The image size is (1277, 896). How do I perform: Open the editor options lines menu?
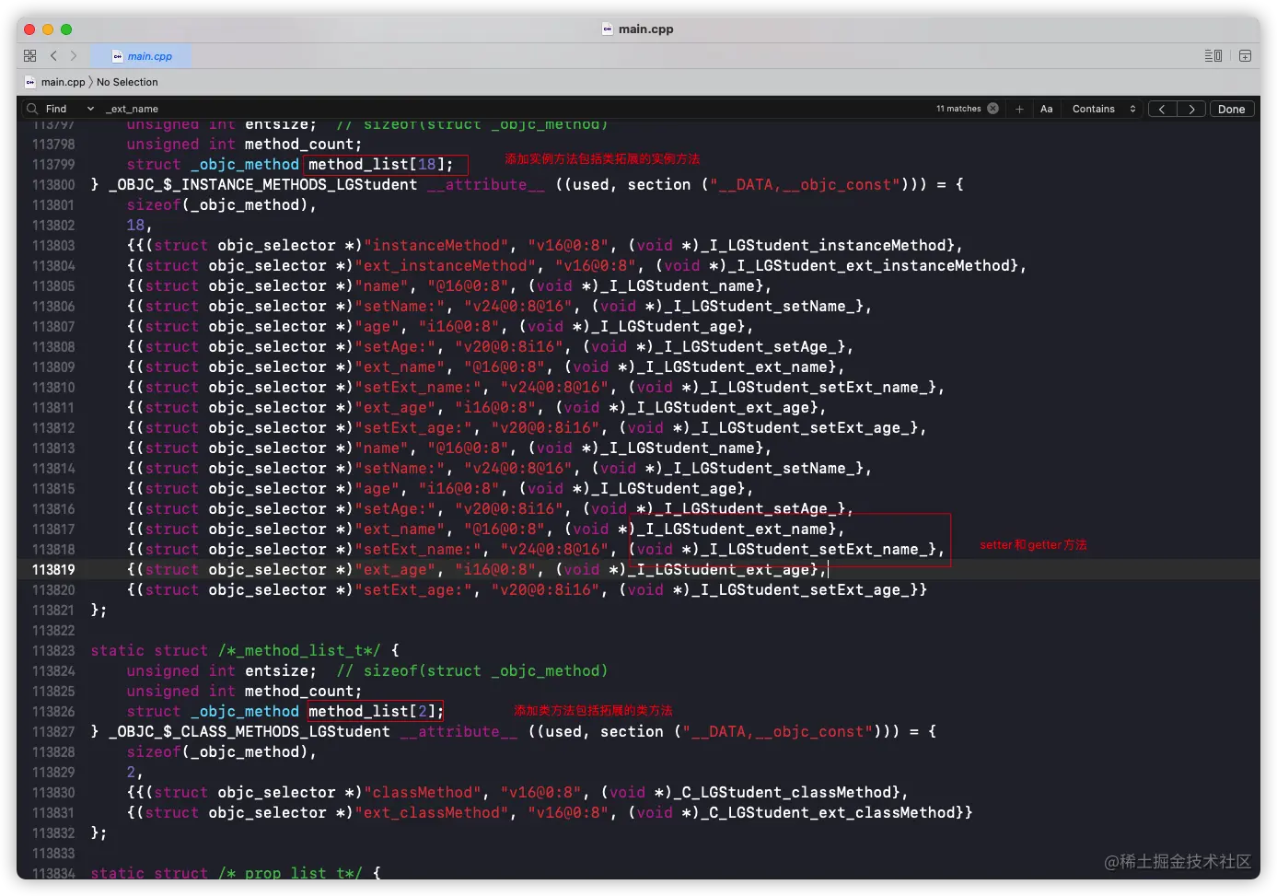1213,56
